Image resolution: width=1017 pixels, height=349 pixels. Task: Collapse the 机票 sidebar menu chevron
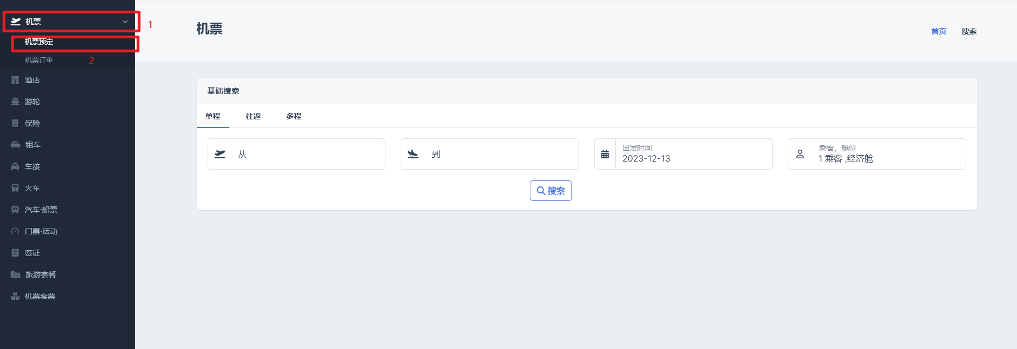pyautogui.click(x=125, y=22)
